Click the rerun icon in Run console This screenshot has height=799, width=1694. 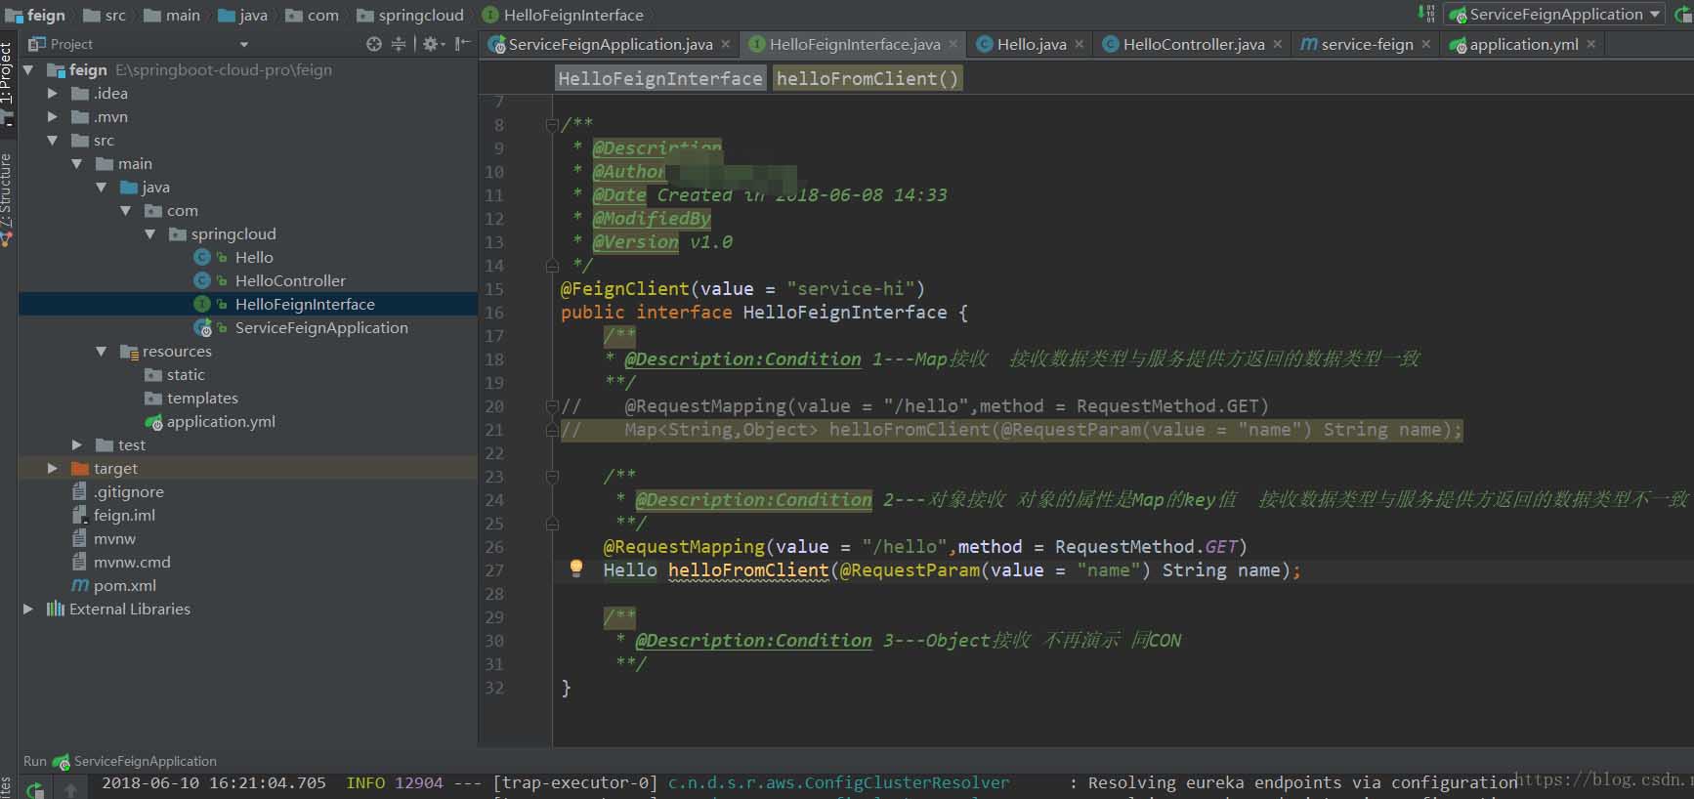pyautogui.click(x=35, y=789)
